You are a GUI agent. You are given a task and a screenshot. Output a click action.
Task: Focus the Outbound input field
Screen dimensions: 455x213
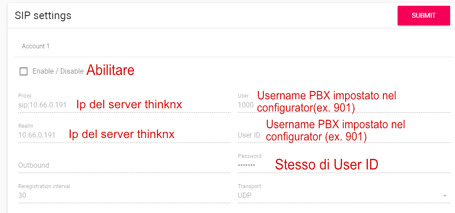124,165
